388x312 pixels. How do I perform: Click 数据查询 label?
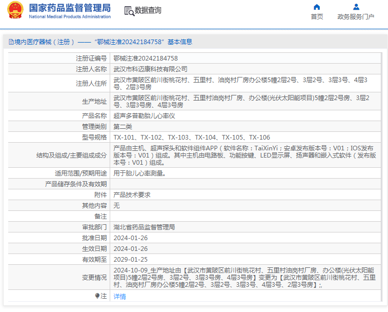148,10
